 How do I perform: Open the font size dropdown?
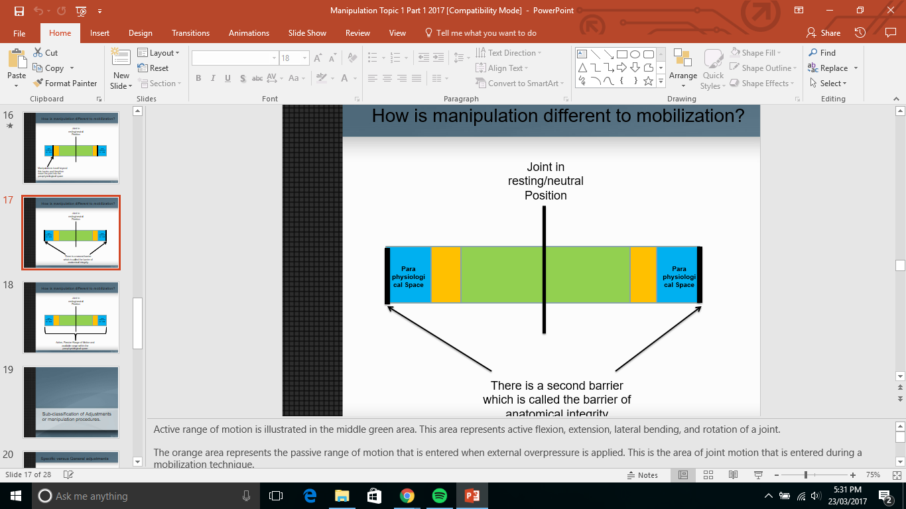point(304,58)
